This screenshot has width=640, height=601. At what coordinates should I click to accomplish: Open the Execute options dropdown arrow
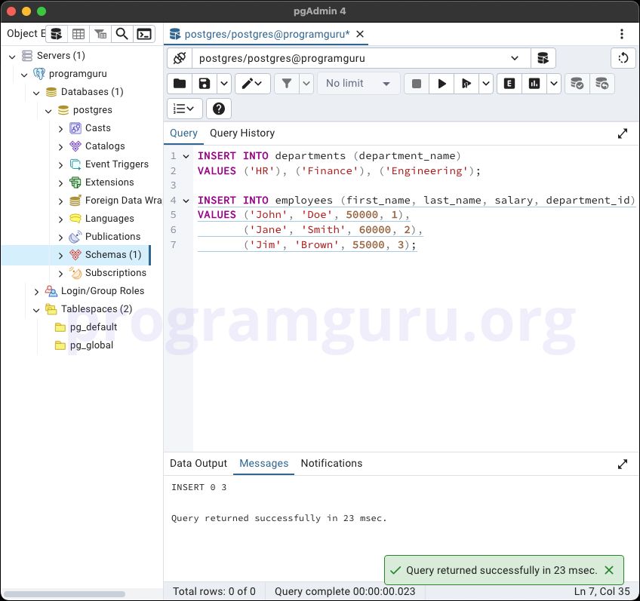point(486,84)
